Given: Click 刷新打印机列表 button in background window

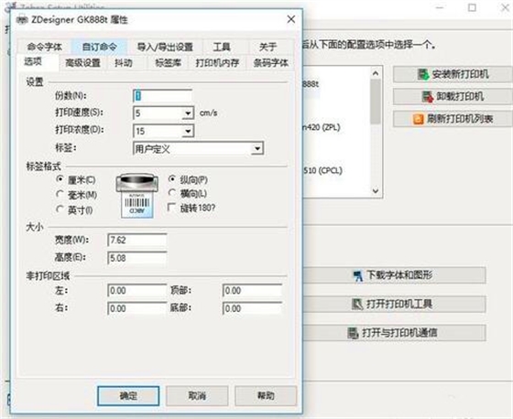Looking at the screenshot, I should click(453, 119).
